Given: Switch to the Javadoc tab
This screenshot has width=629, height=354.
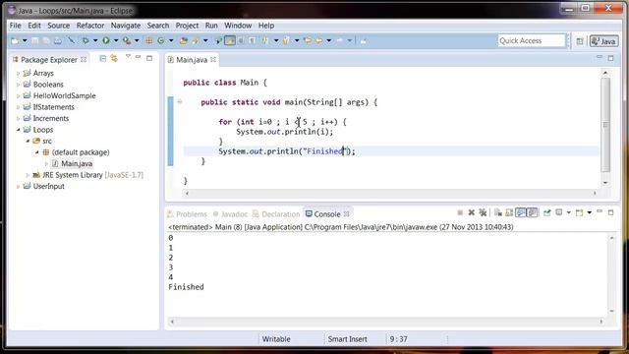Looking at the screenshot, I should pyautogui.click(x=230, y=214).
